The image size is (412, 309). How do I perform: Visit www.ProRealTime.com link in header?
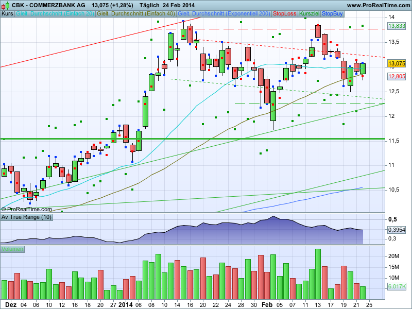pyautogui.click(x=378, y=5)
